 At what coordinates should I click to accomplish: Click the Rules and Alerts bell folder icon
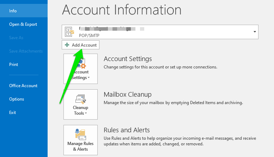[x=80, y=134]
